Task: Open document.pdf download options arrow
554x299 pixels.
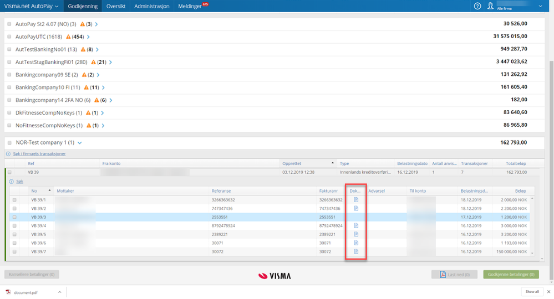Action: coord(60,292)
